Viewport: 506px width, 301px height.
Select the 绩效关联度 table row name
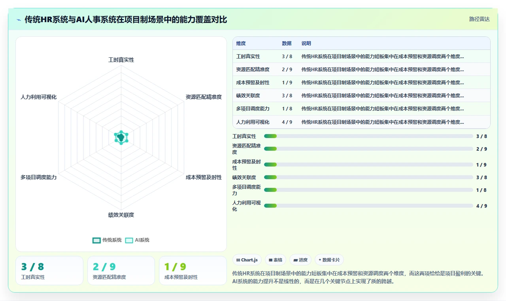pyautogui.click(x=248, y=96)
